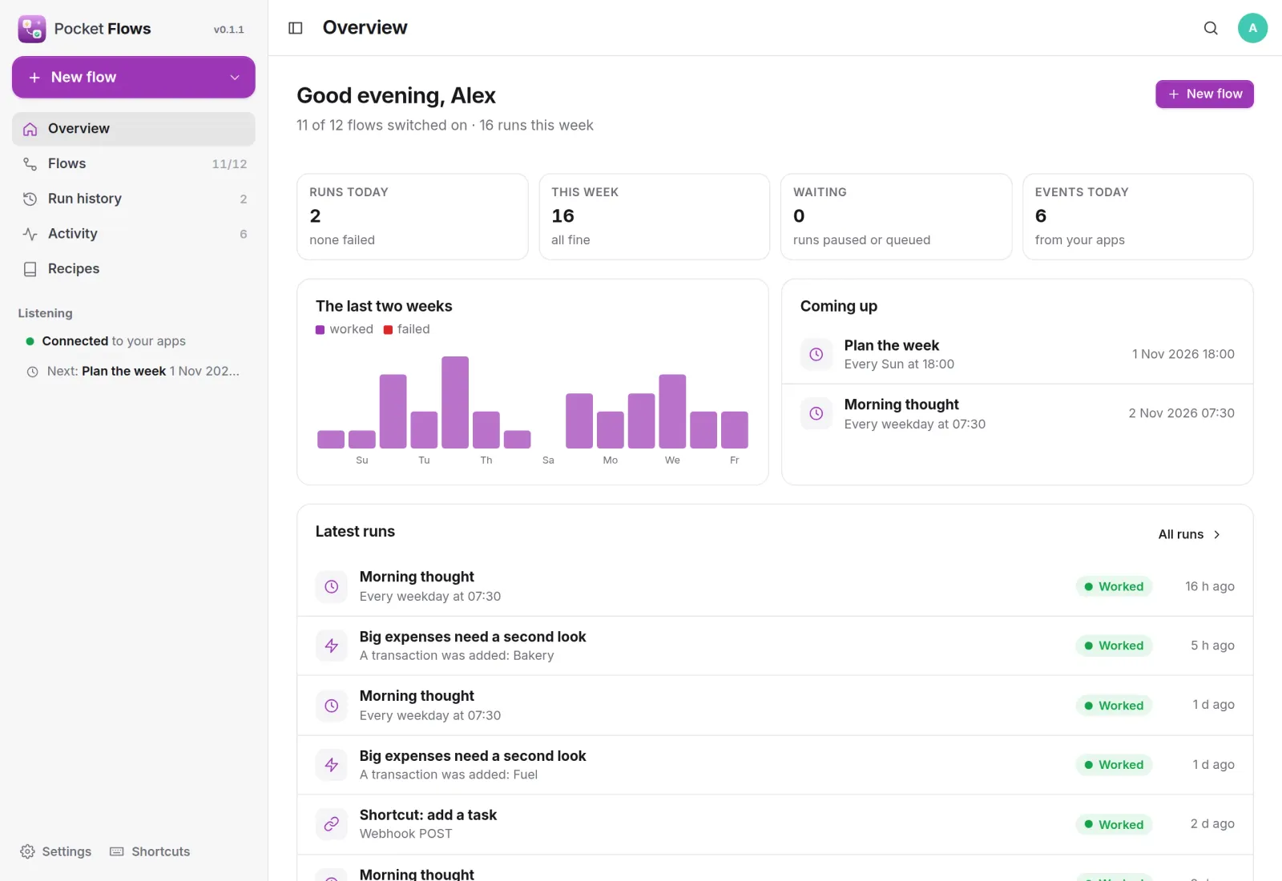Open All runs via the chevron arrow
This screenshot has width=1282, height=881.
1216,534
